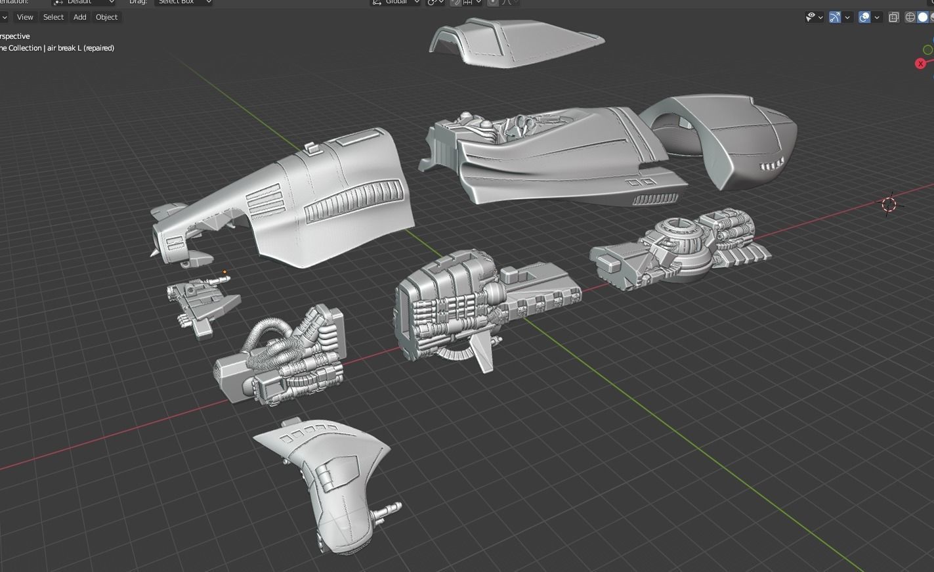Open the Drag Select Box dropdown
Viewport: 934px width, 572px height.
pyautogui.click(x=183, y=2)
